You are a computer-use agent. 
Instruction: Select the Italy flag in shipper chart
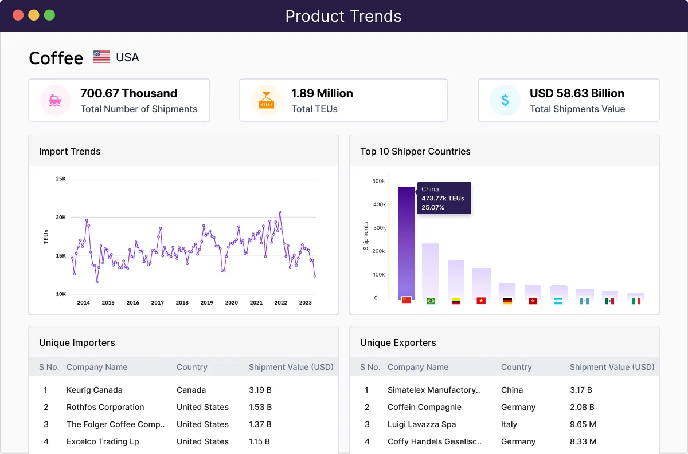click(x=635, y=299)
